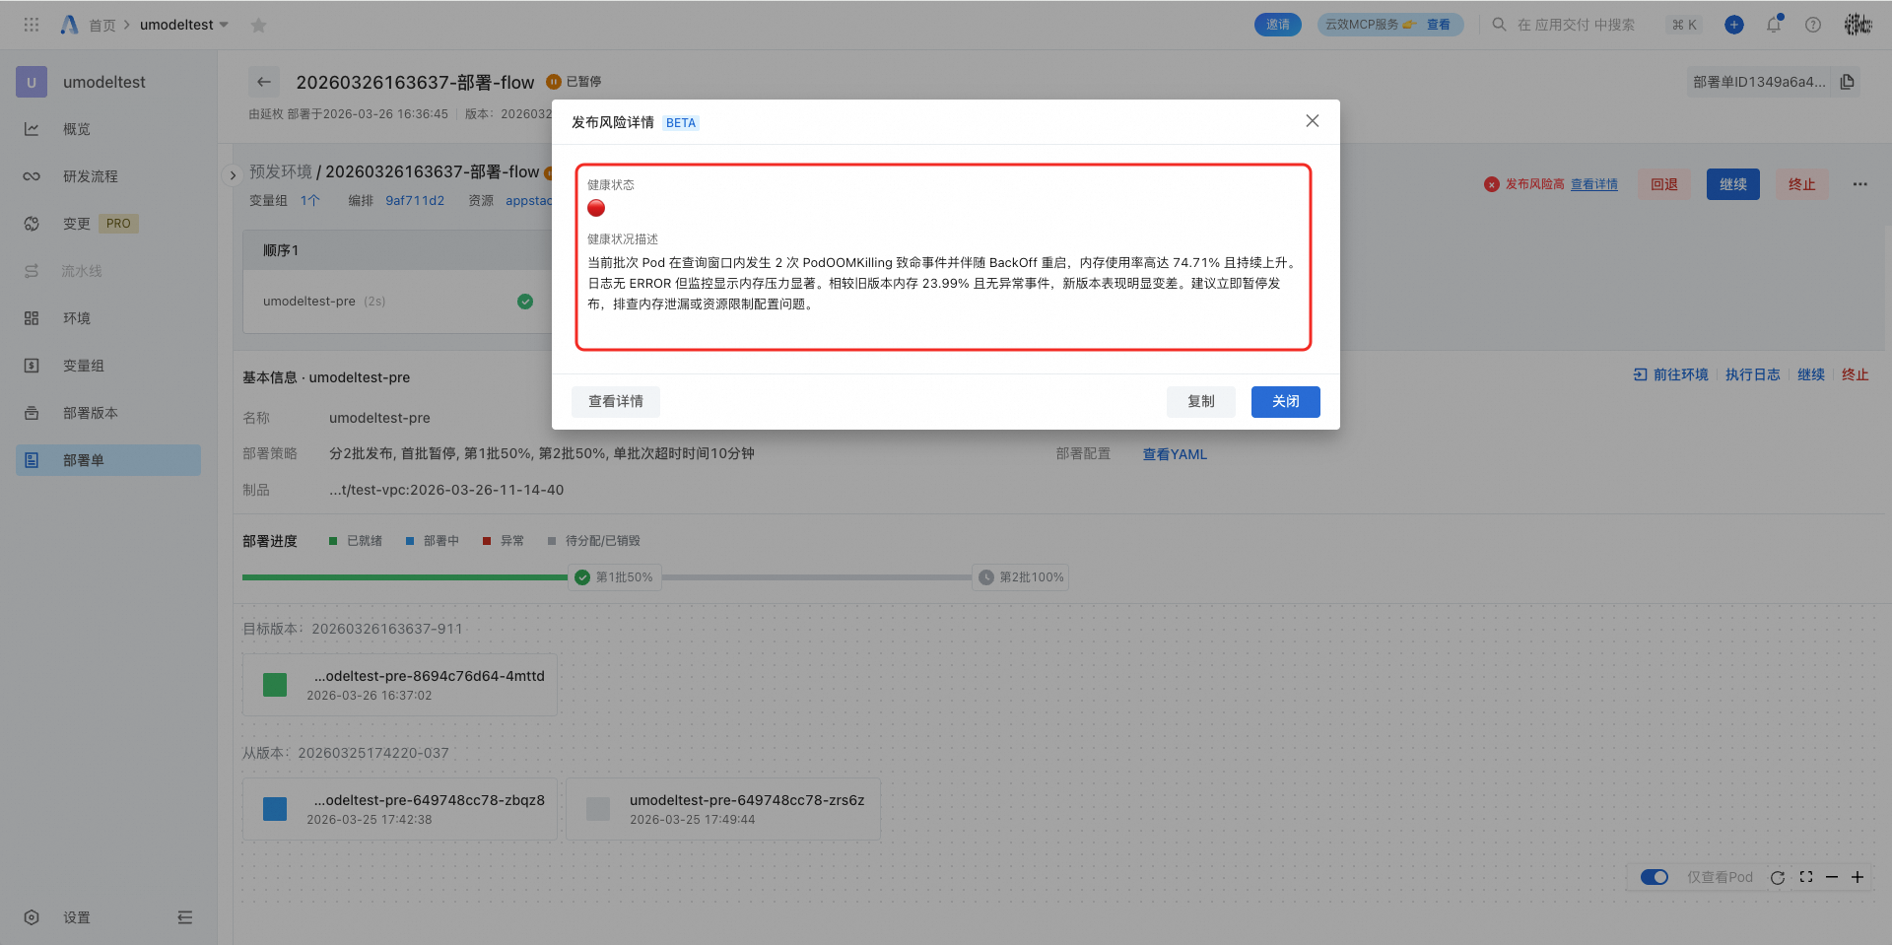
Task: Click the search magnifier icon
Action: click(1499, 25)
